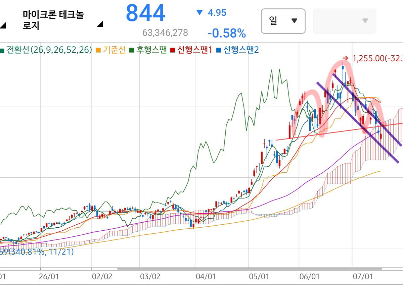Screen dimensions: 403x285
Task: Click the chart horizontal scrollbar
Action: [250, 269]
